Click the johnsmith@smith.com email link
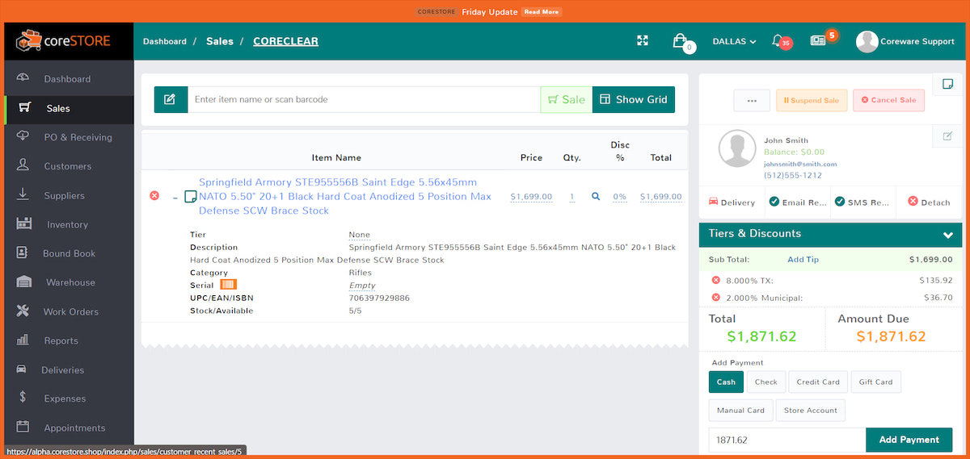Image resolution: width=970 pixels, height=459 pixels. (800, 164)
